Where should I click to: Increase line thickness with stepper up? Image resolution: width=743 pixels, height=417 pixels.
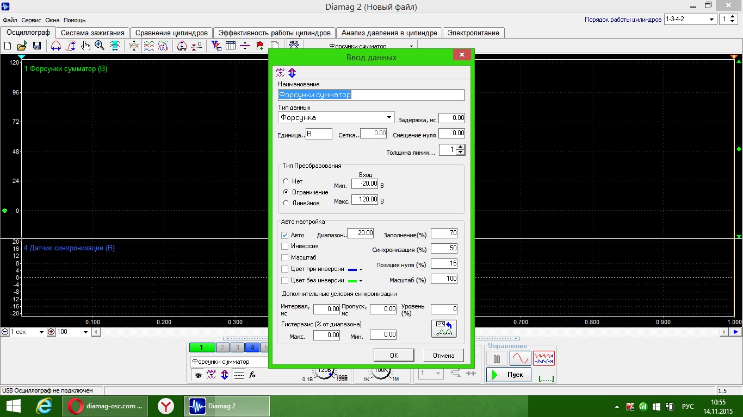[461, 147]
